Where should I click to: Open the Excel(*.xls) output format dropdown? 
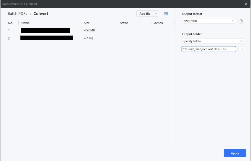(x=208, y=21)
